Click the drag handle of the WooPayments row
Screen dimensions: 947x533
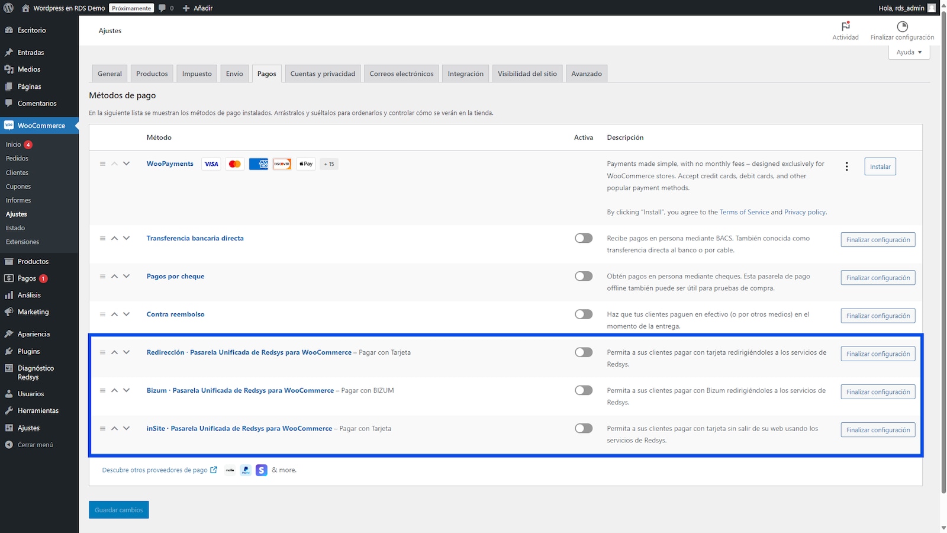point(102,164)
